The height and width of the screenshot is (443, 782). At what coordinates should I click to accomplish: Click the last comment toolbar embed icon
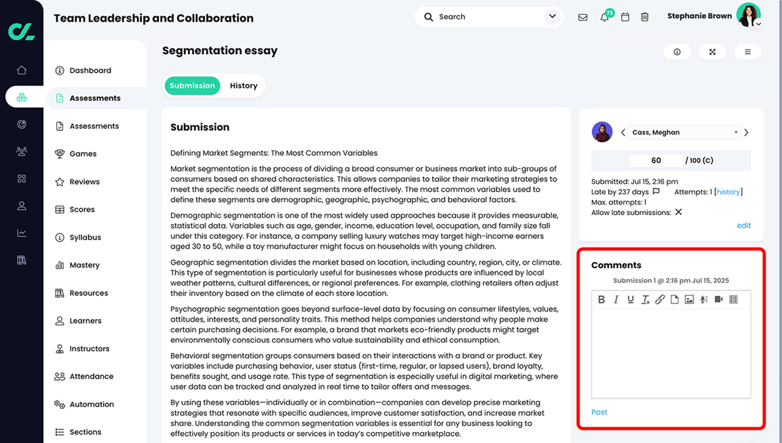[x=733, y=299]
